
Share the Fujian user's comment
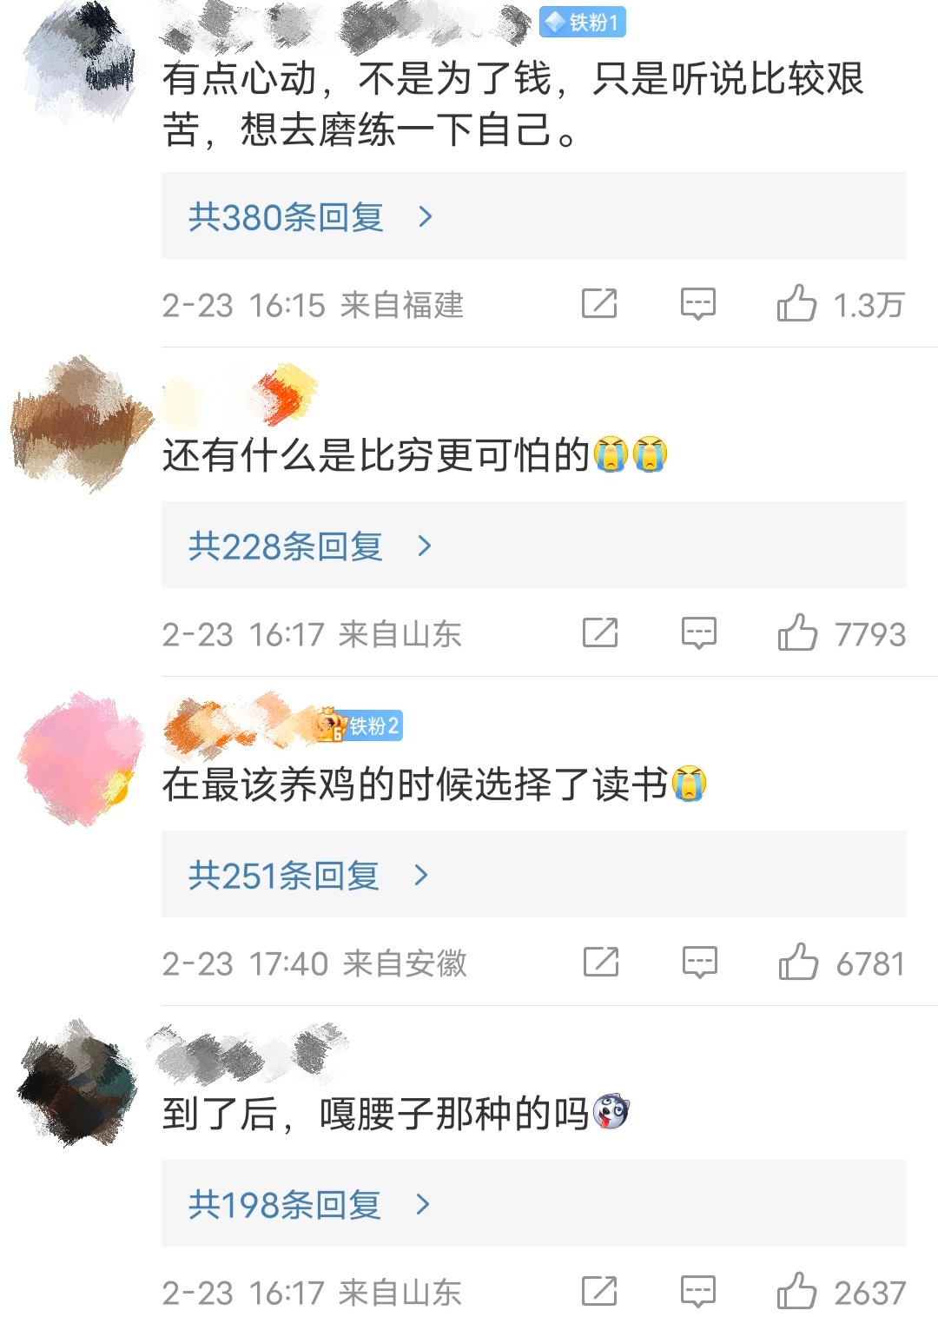coord(599,303)
